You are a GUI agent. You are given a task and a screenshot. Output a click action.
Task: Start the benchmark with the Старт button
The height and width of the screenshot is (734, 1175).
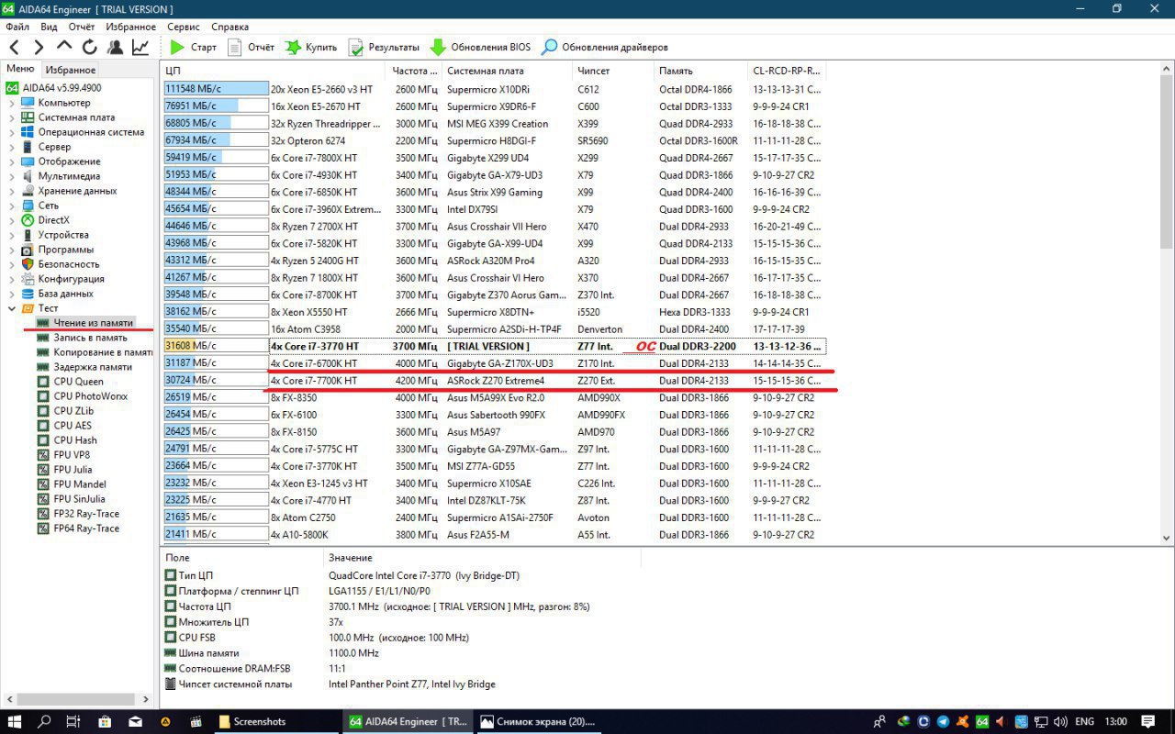[x=194, y=47]
